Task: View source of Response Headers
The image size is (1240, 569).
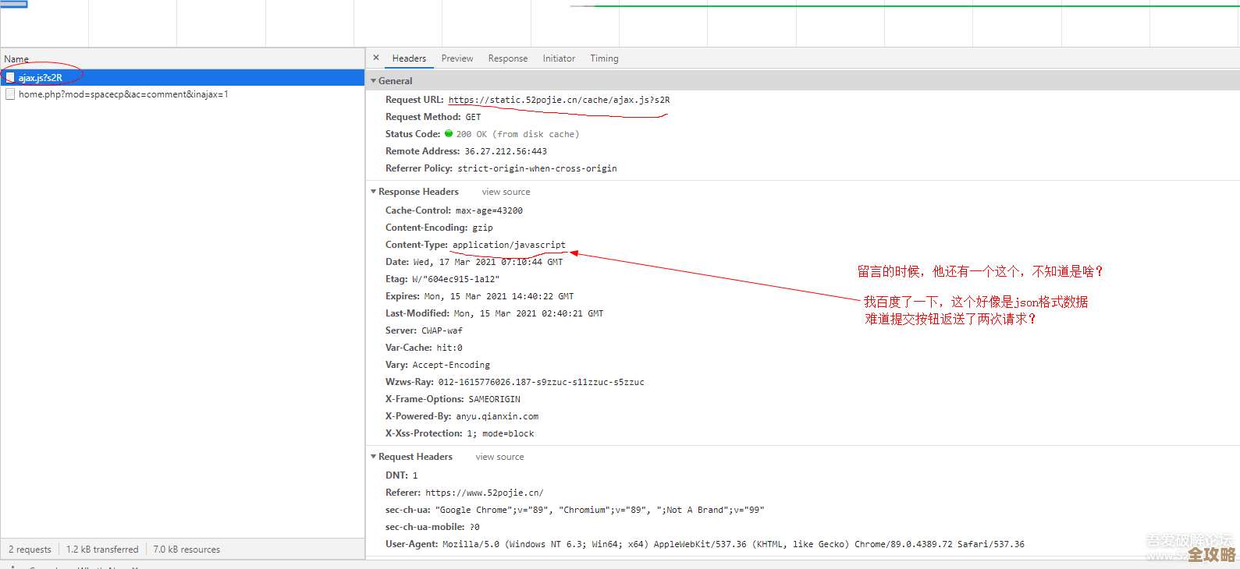Action: (x=506, y=192)
